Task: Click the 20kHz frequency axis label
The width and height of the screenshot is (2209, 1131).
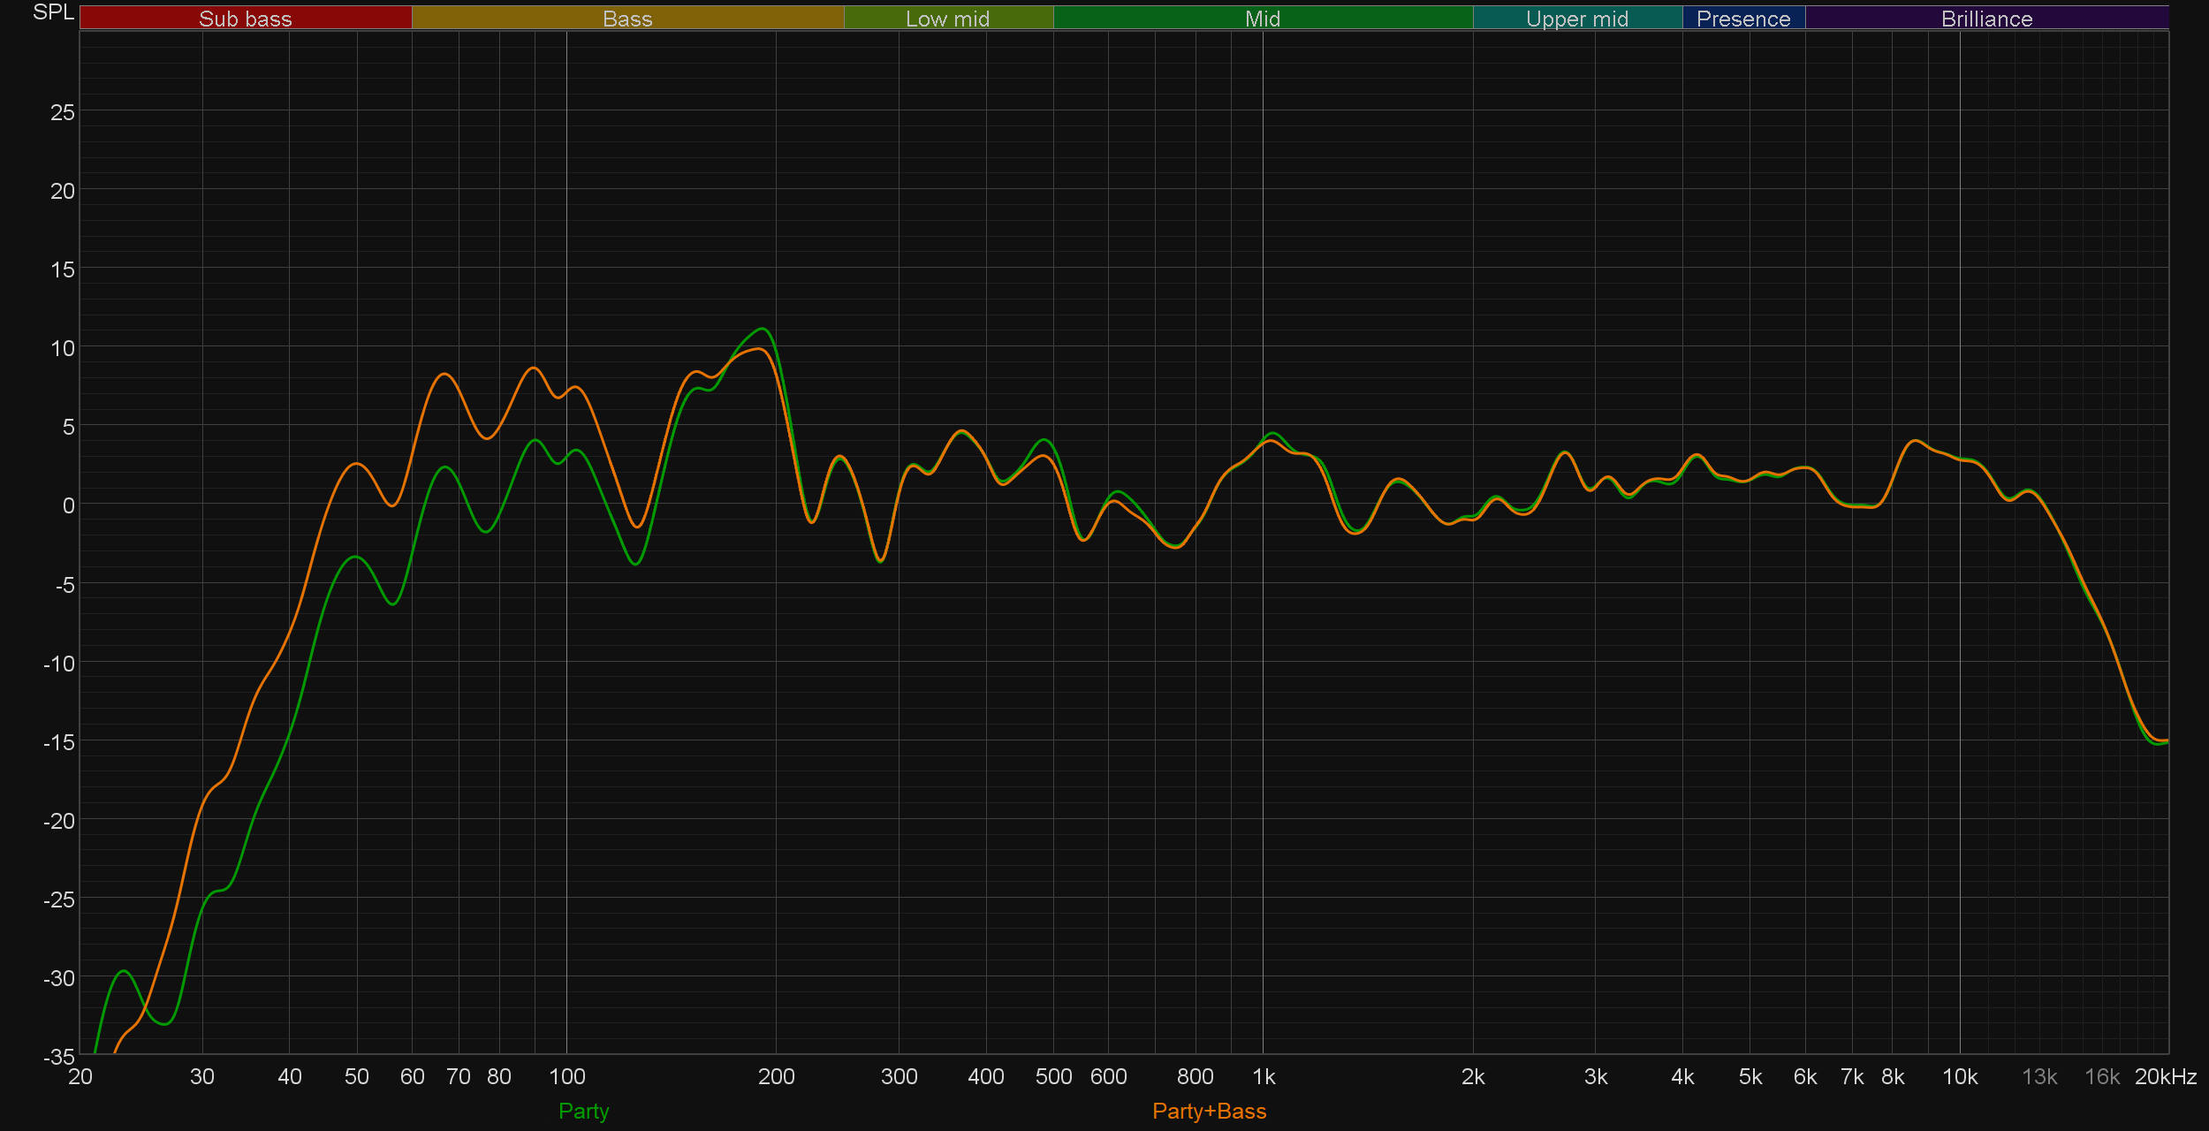Action: 2165,1076
